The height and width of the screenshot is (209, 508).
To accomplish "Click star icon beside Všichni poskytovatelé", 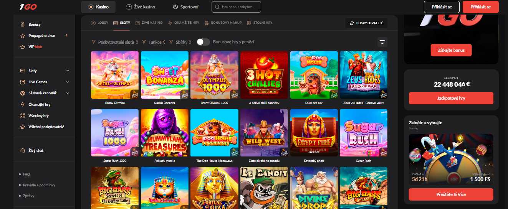I will pos(22,127).
